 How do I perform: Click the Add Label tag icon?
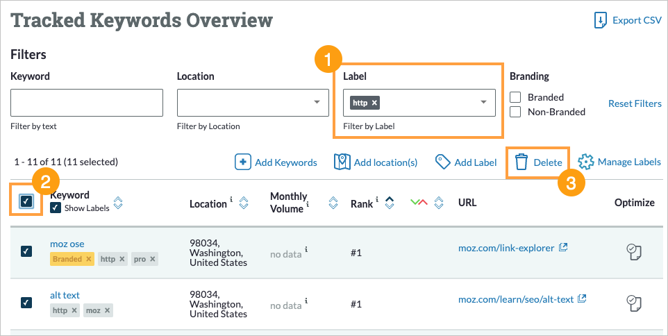coord(442,162)
